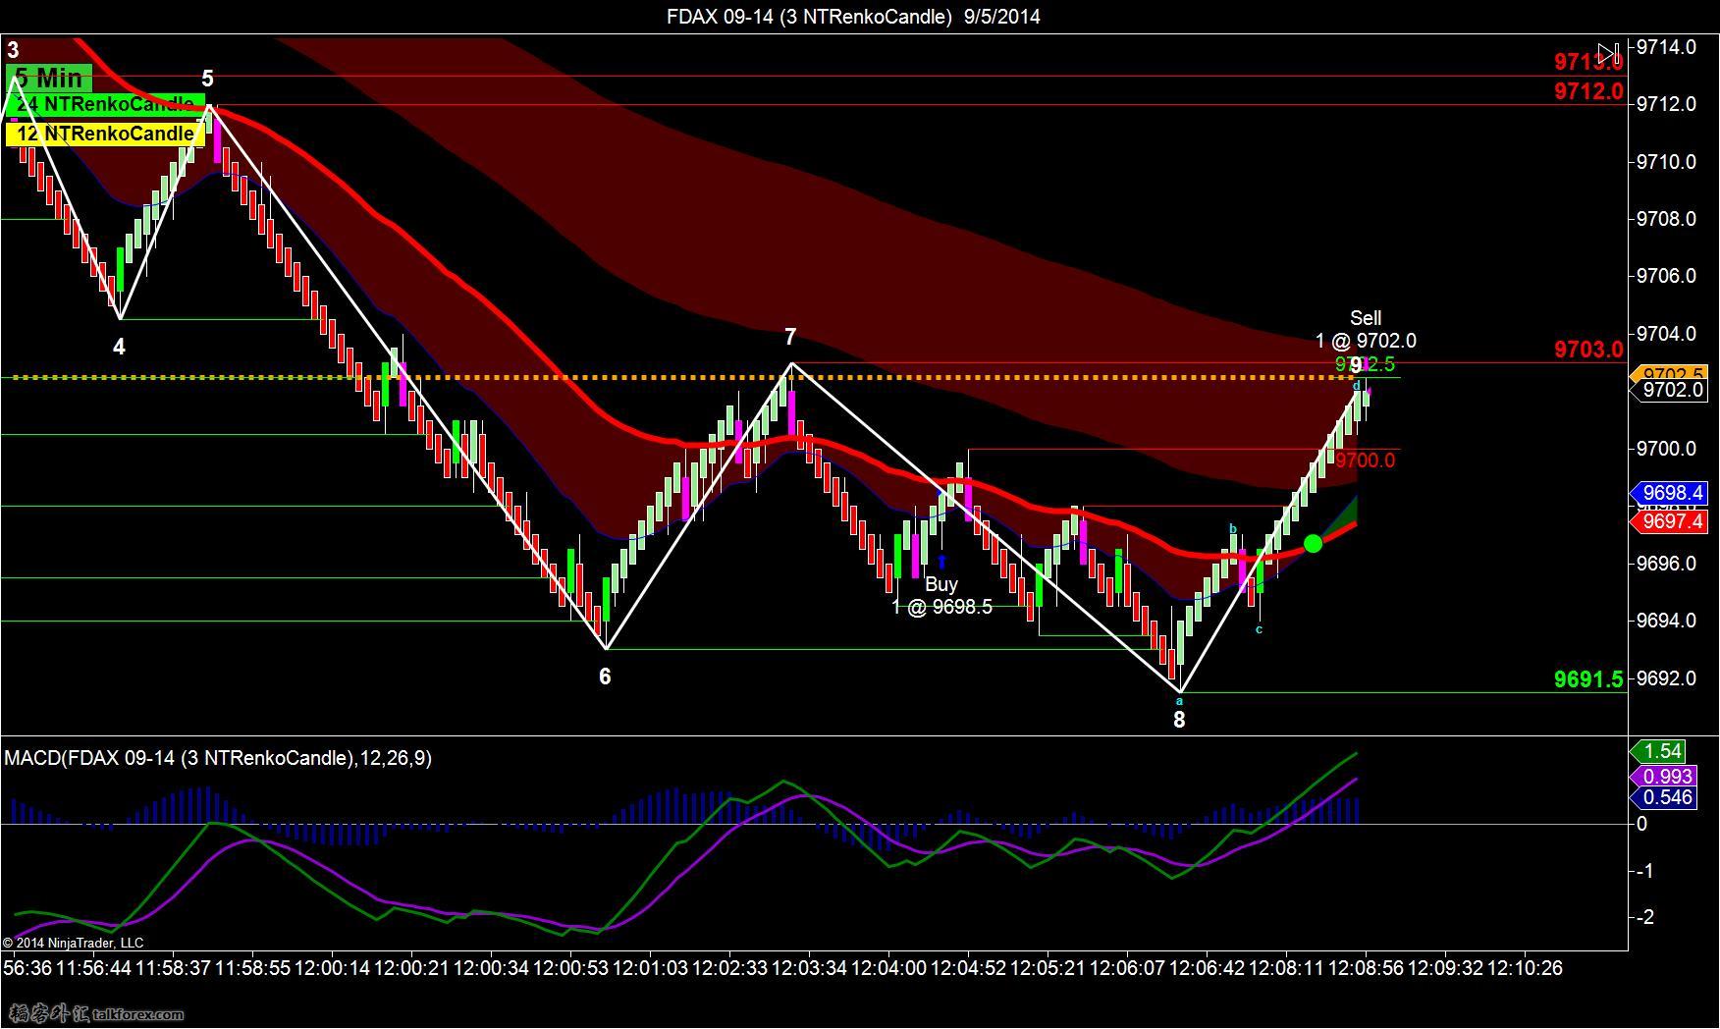Click the blue 9698.4 price marker
The height and width of the screenshot is (1029, 1720).
1669,493
